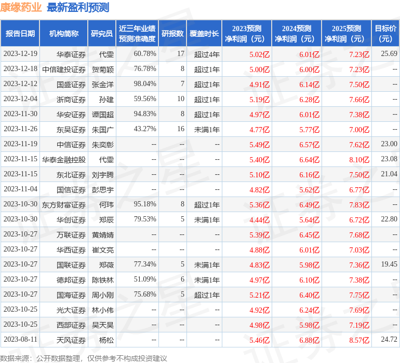Screen dimensions: 400x363
Task: Select the 研究员 column header
Action: (x=102, y=33)
